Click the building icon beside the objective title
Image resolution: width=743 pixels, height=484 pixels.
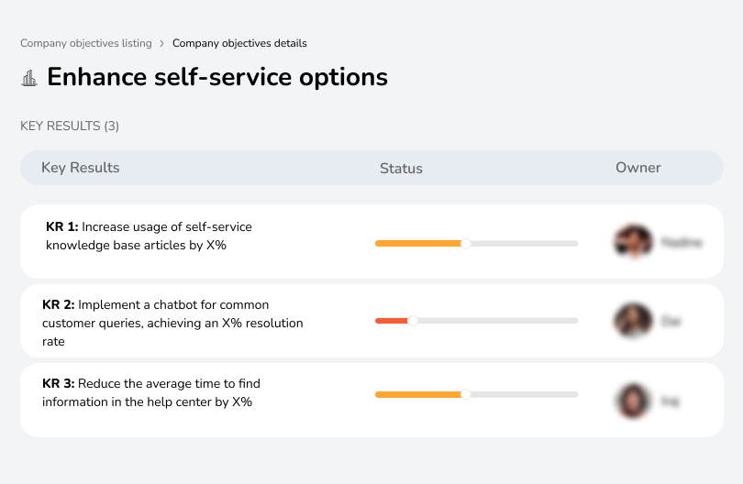pos(29,78)
